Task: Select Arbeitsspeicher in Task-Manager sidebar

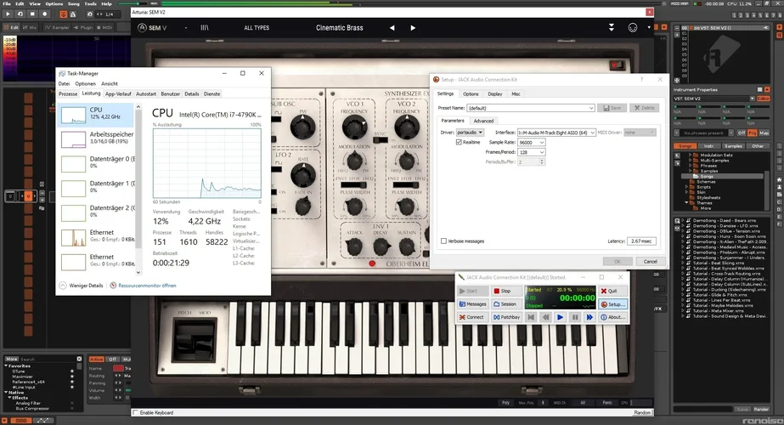Action: [96, 138]
